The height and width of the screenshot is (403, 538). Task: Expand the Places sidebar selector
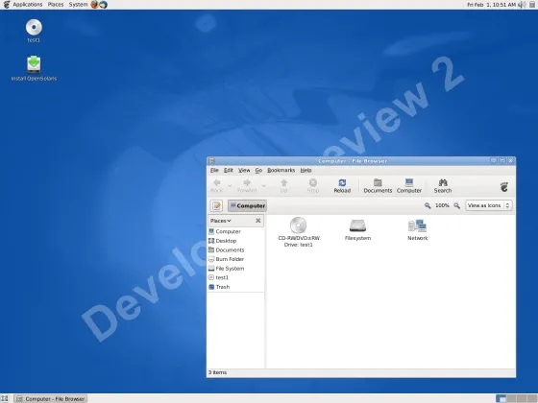221,221
